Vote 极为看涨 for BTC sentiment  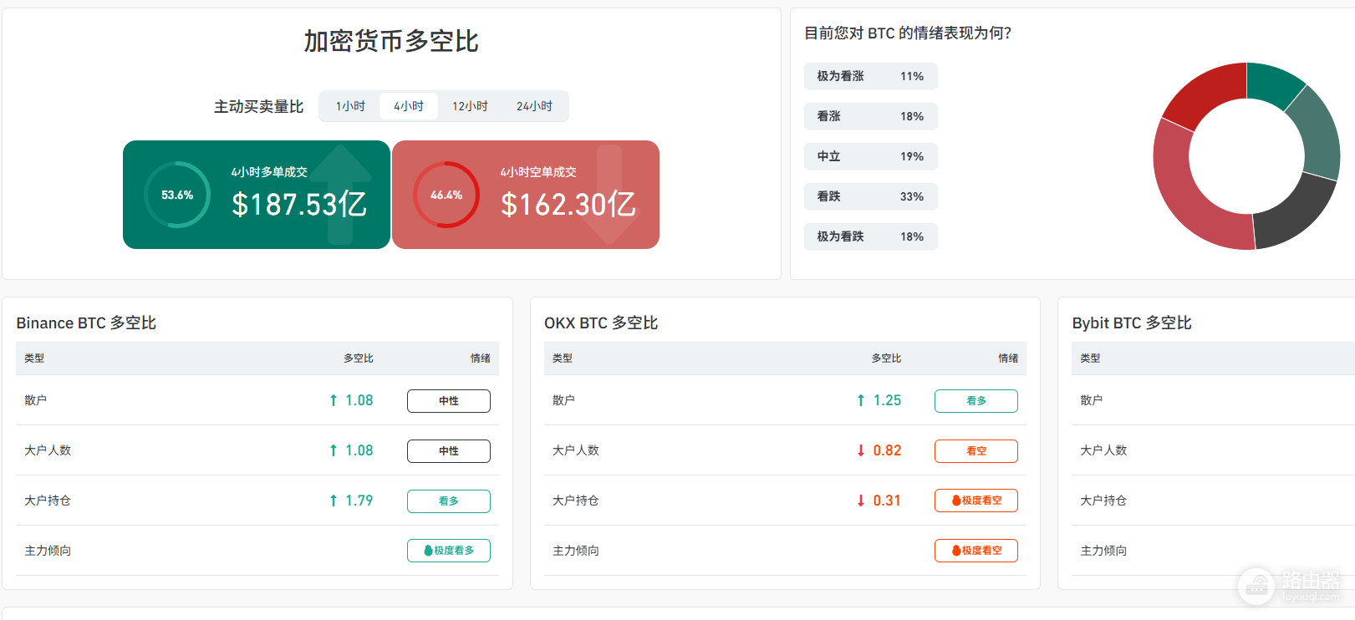870,76
